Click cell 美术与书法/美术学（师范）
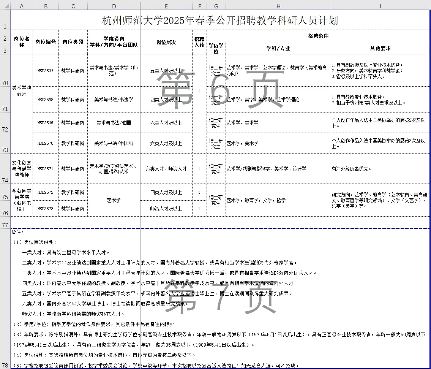Image resolution: width=431 pixels, height=369 pixels. click(x=114, y=70)
